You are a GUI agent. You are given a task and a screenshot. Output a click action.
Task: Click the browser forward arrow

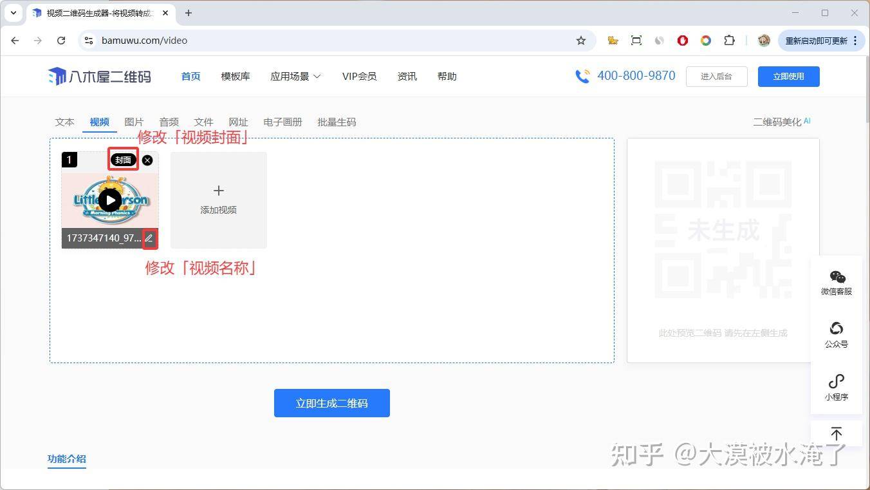click(38, 40)
